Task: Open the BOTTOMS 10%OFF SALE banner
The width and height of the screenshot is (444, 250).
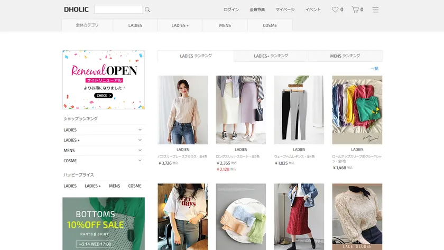Action: (104, 224)
